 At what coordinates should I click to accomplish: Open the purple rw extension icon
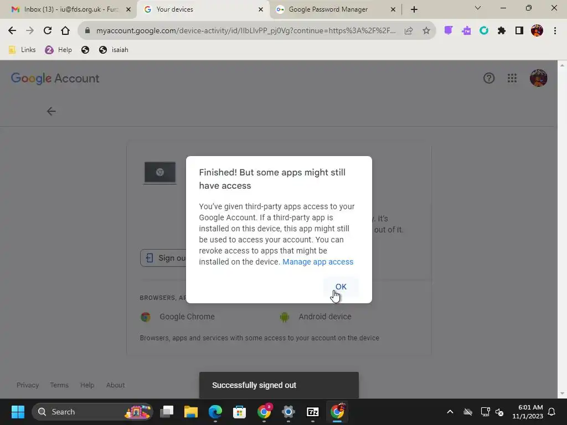point(466,31)
